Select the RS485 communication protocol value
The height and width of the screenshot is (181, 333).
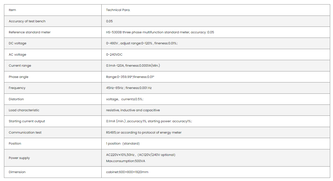(x=144, y=132)
